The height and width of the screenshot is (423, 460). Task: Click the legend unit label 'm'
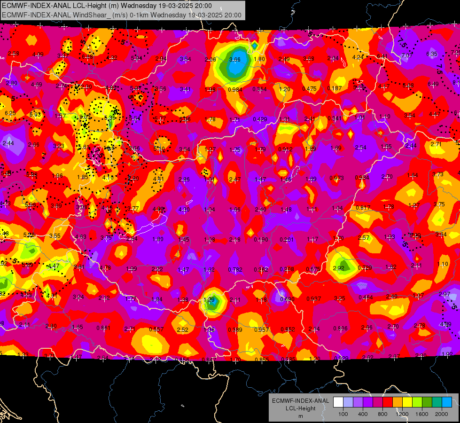coord(301,416)
